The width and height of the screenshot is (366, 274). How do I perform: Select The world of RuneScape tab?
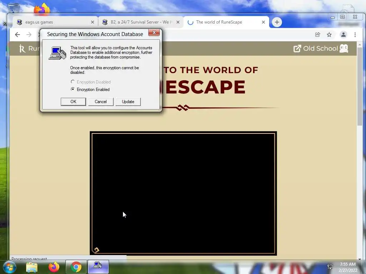(x=226, y=22)
